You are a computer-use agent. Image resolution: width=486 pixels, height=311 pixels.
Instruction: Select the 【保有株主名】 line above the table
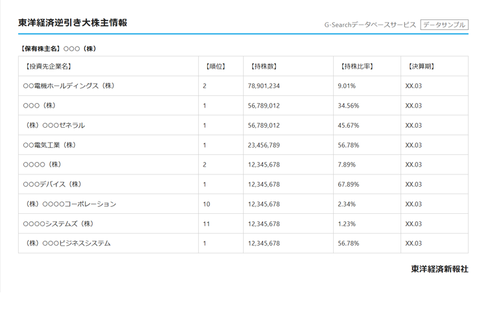click(x=58, y=49)
